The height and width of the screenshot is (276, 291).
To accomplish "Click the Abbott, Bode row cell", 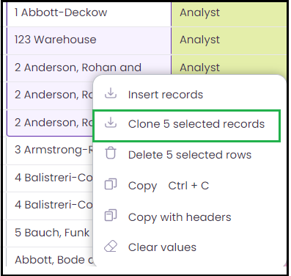I will [x=50, y=258].
